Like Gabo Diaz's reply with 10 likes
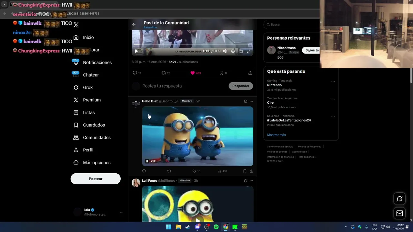 196,171
